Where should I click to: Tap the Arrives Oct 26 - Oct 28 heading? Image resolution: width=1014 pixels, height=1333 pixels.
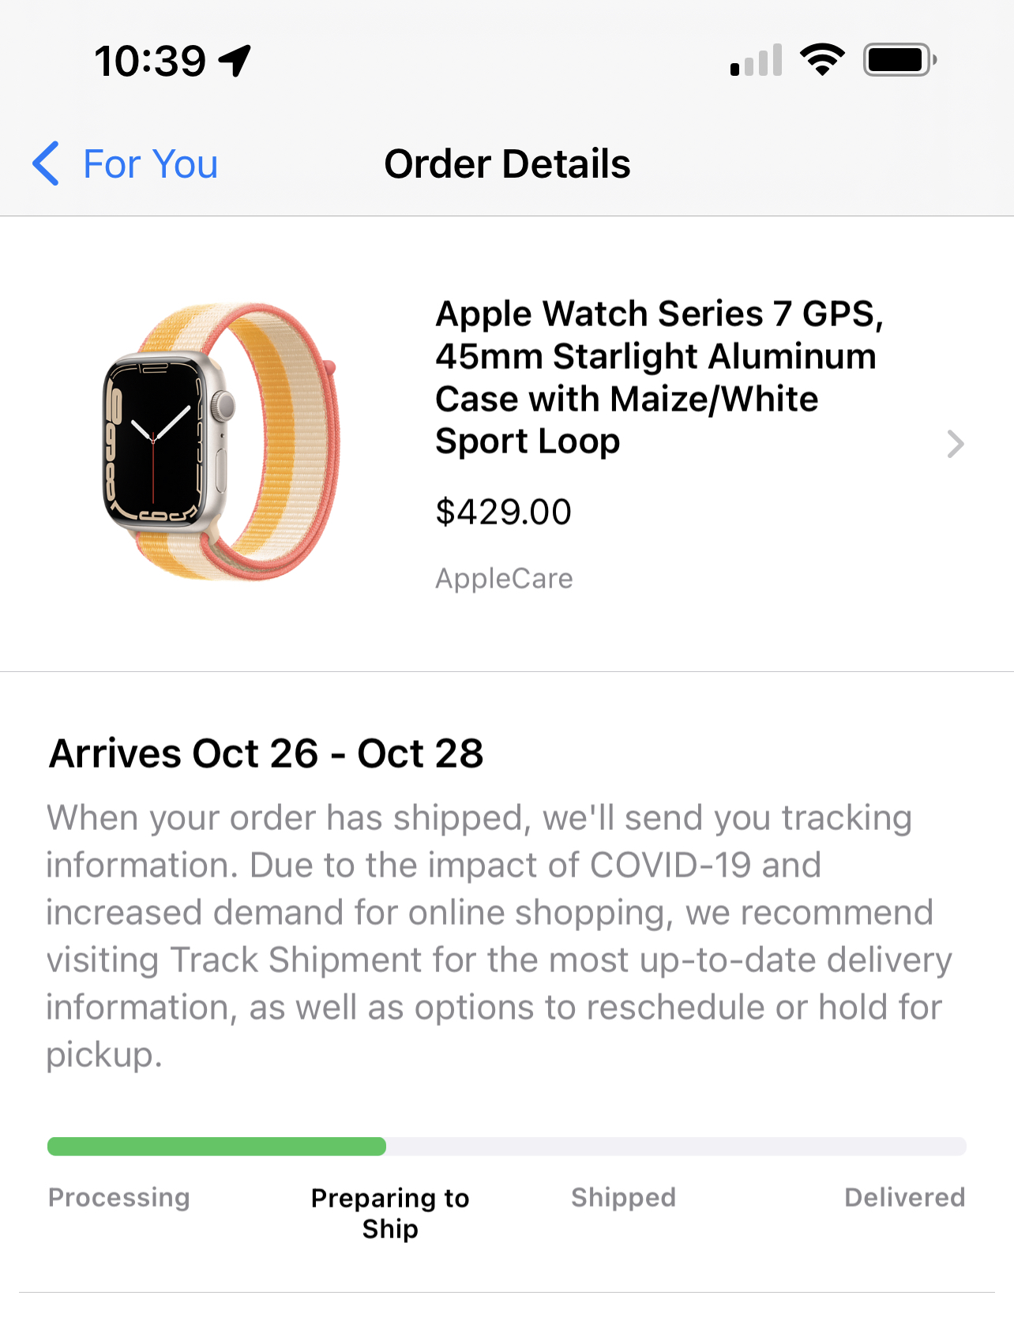[x=266, y=753]
